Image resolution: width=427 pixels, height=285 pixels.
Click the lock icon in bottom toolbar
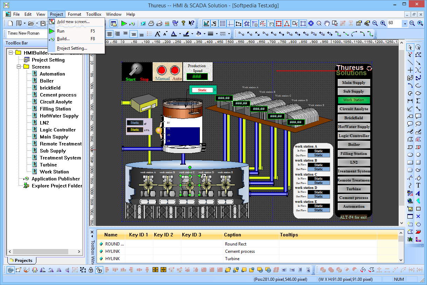pos(91,270)
